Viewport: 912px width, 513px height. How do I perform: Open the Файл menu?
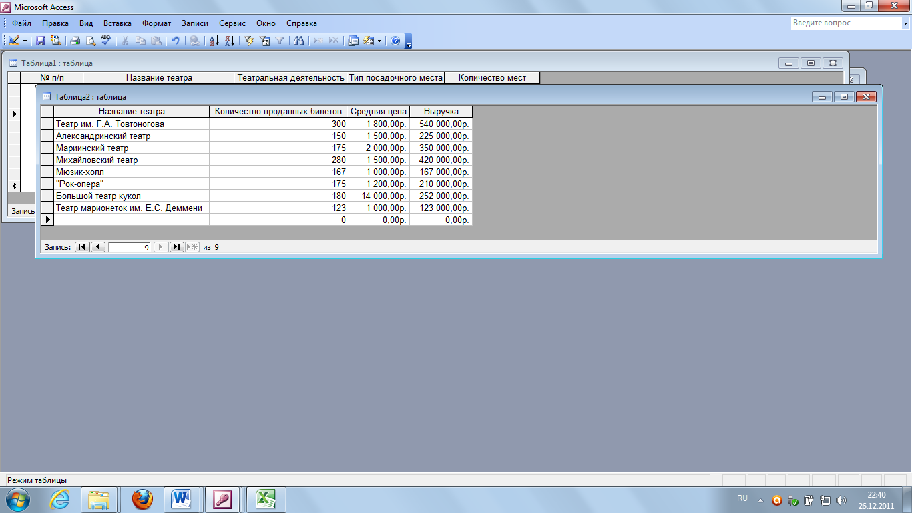pos(21,23)
